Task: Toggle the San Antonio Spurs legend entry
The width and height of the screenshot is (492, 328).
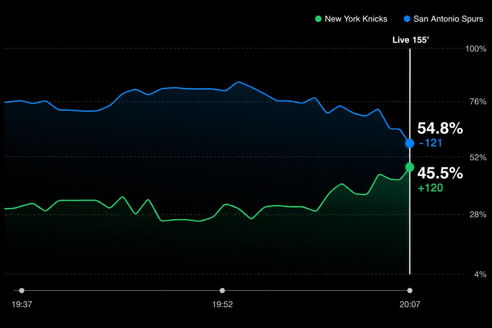Action: [x=444, y=19]
